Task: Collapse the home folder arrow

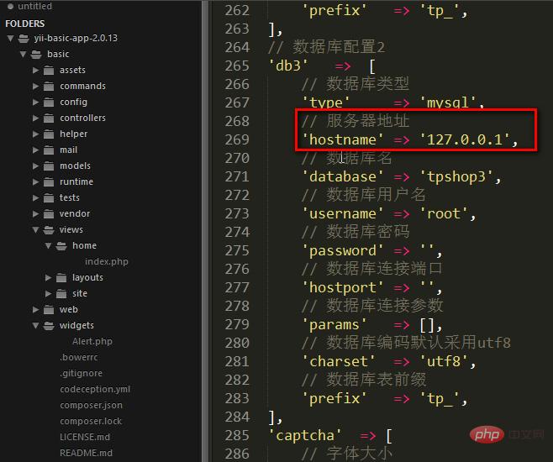Action: (50, 246)
